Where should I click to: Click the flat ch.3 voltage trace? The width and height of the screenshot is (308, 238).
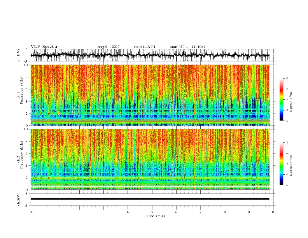pyautogui.click(x=150, y=199)
